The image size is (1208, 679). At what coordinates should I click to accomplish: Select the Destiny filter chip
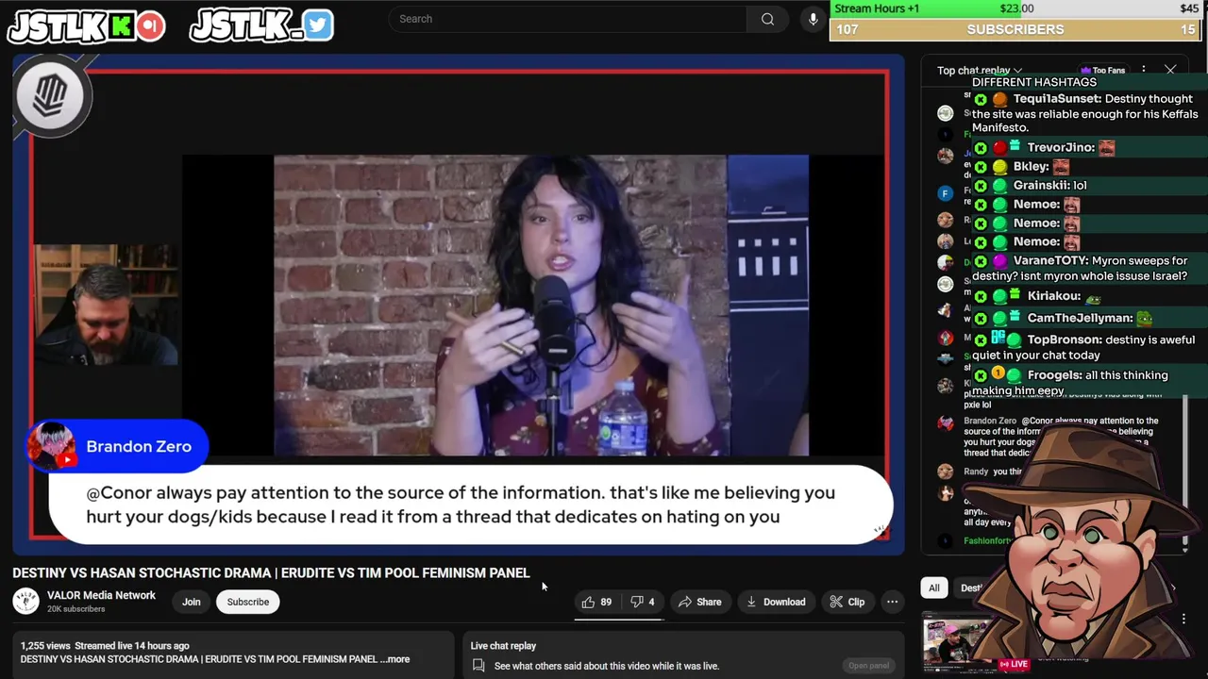tap(972, 588)
